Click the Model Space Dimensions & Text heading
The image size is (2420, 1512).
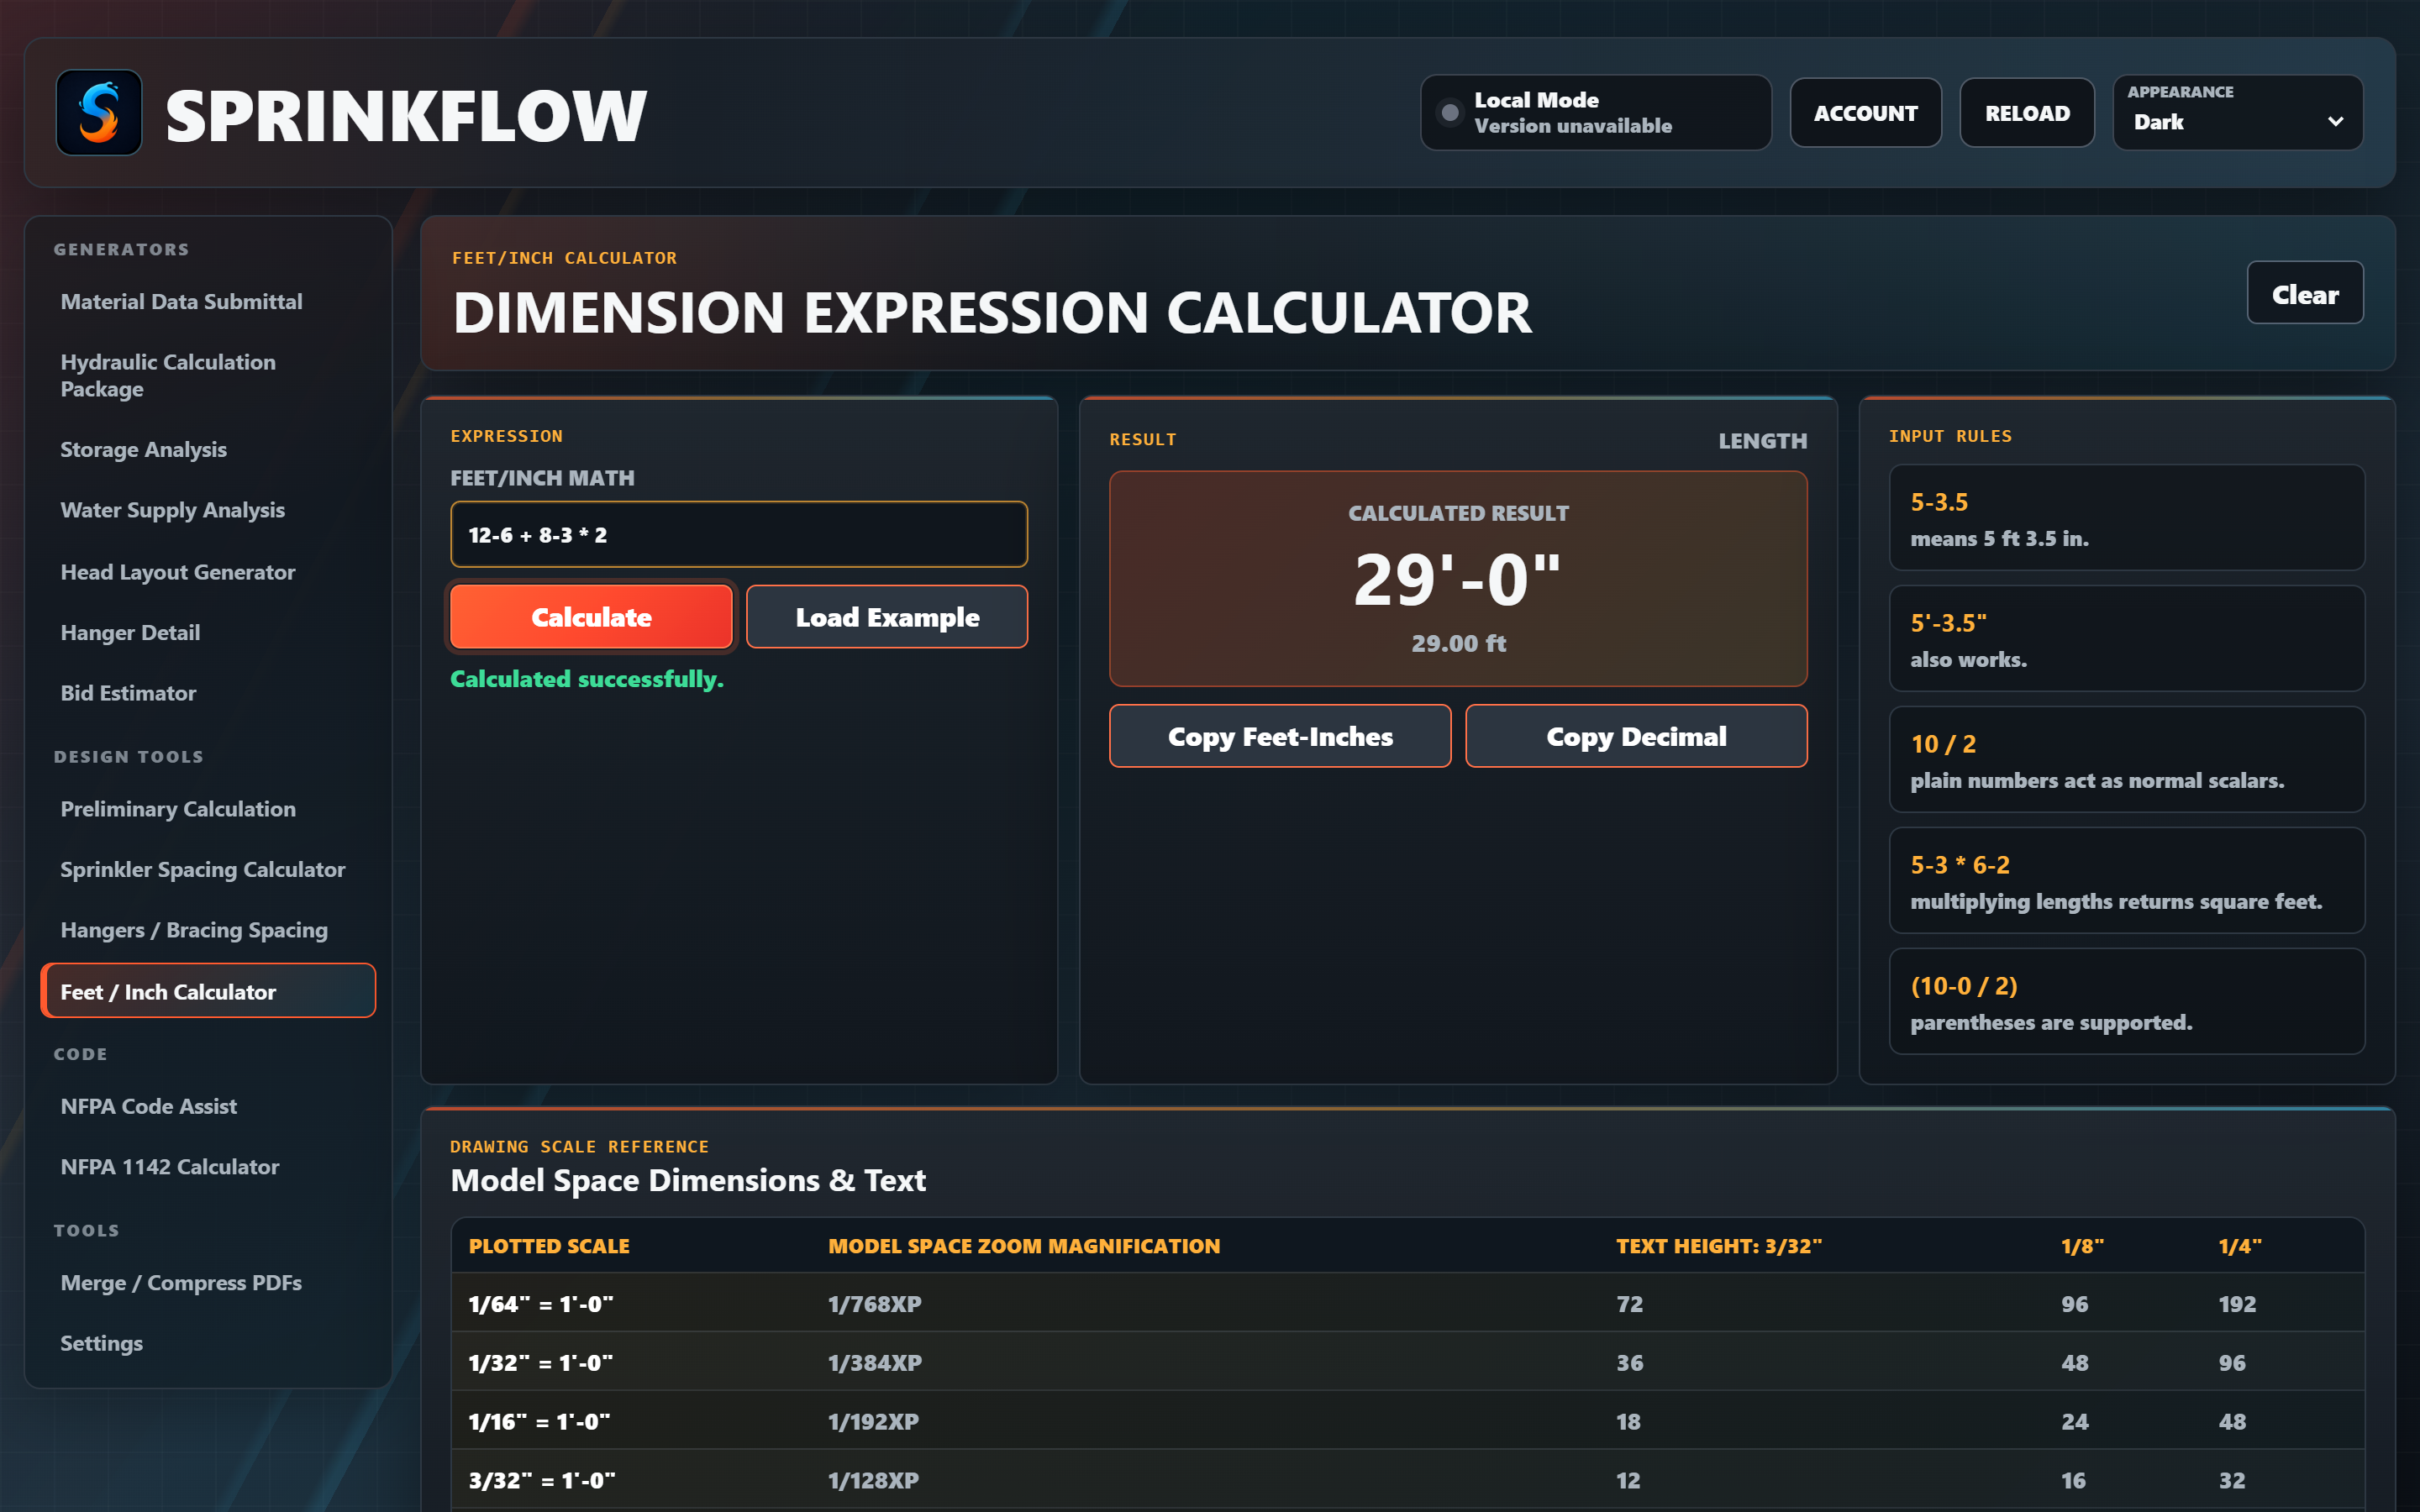[x=688, y=1180]
